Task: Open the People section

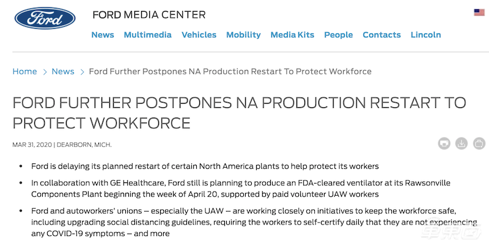Action: 338,35
